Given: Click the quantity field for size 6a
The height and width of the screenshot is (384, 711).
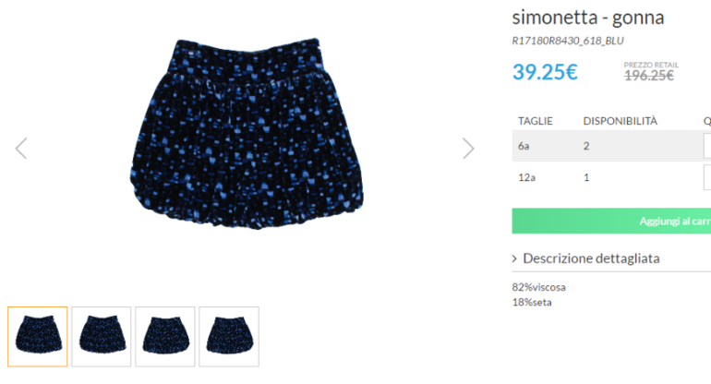Looking at the screenshot, I should click(707, 146).
